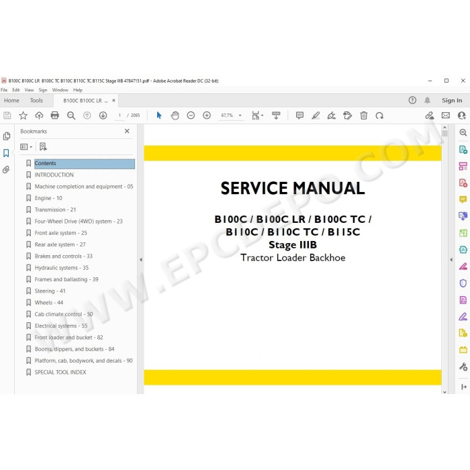This screenshot has width=470, height=470.
Task: Open More Tools wrench icon
Action: pyautogui.click(x=463, y=367)
